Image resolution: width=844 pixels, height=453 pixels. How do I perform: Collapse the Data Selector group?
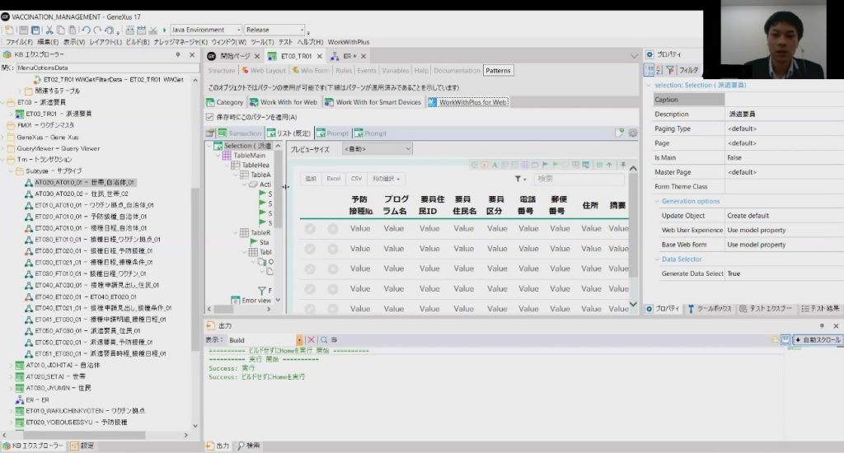click(x=658, y=259)
